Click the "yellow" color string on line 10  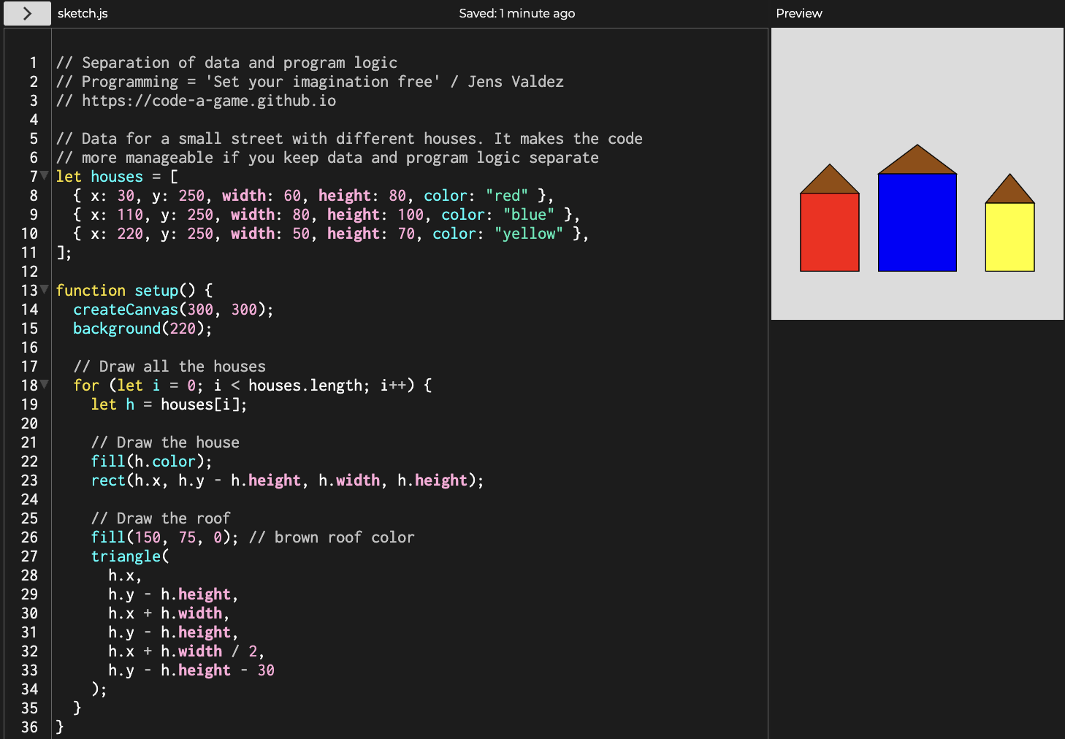point(529,233)
